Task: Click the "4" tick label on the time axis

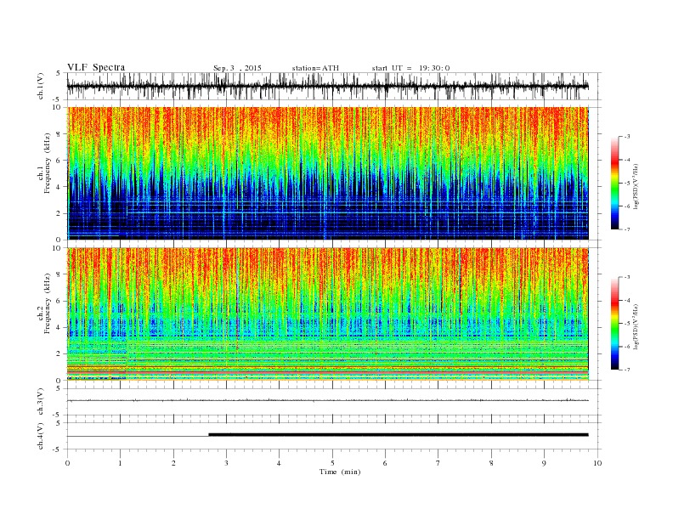Action: point(280,463)
